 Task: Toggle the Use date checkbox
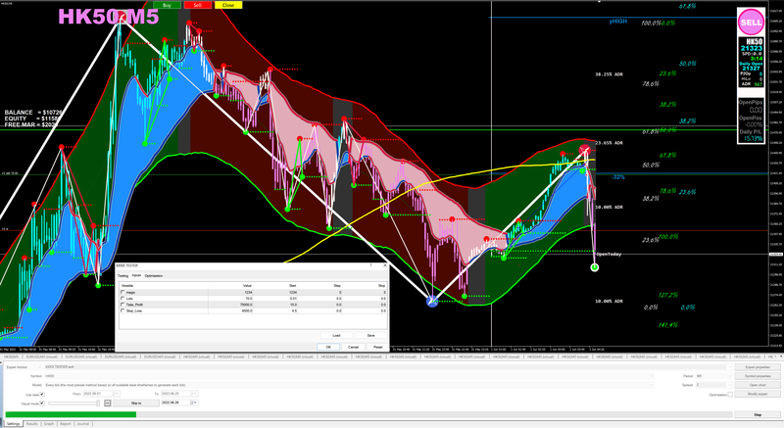pyautogui.click(x=42, y=394)
